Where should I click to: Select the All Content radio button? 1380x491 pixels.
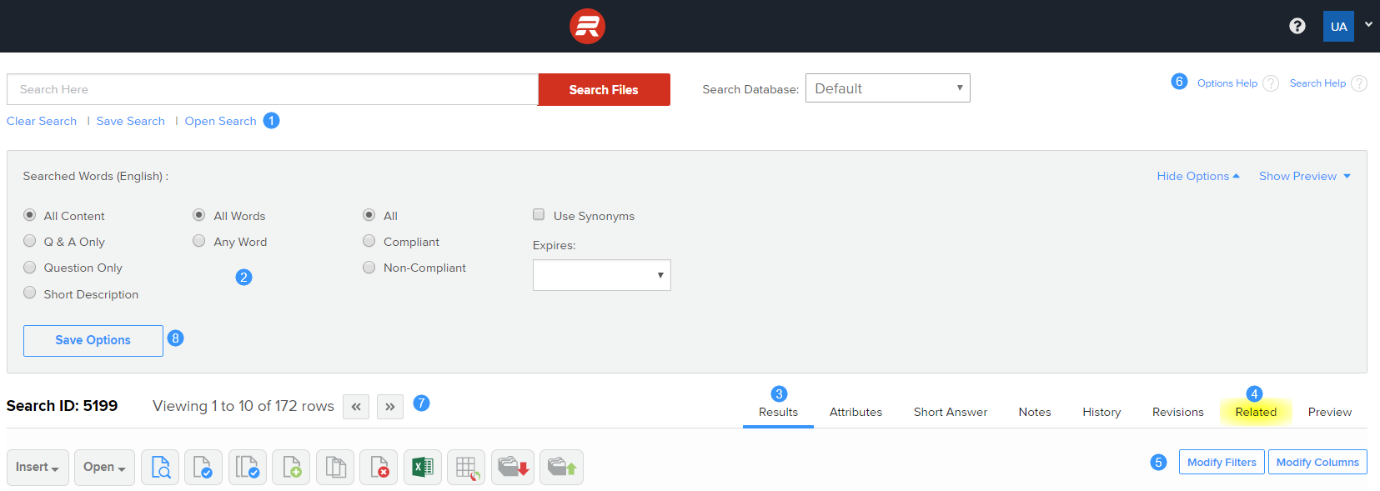point(30,215)
